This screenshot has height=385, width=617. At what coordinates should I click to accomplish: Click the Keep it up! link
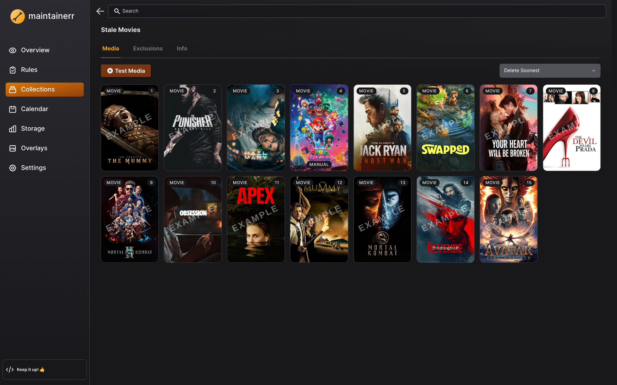(x=45, y=370)
